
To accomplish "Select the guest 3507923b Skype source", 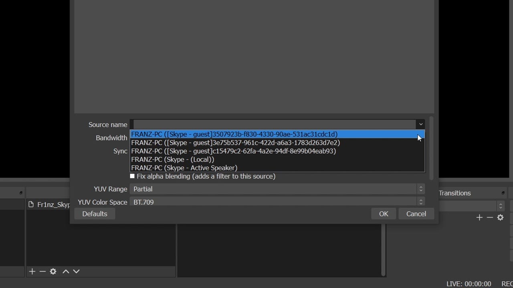I will [x=277, y=134].
